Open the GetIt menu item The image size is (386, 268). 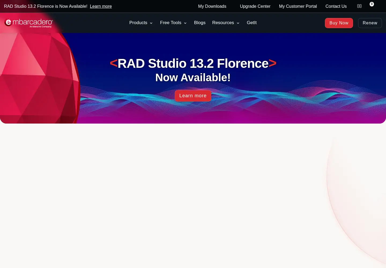point(252,23)
